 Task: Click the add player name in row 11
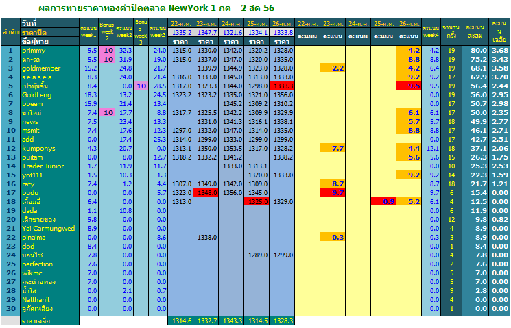[27, 139]
